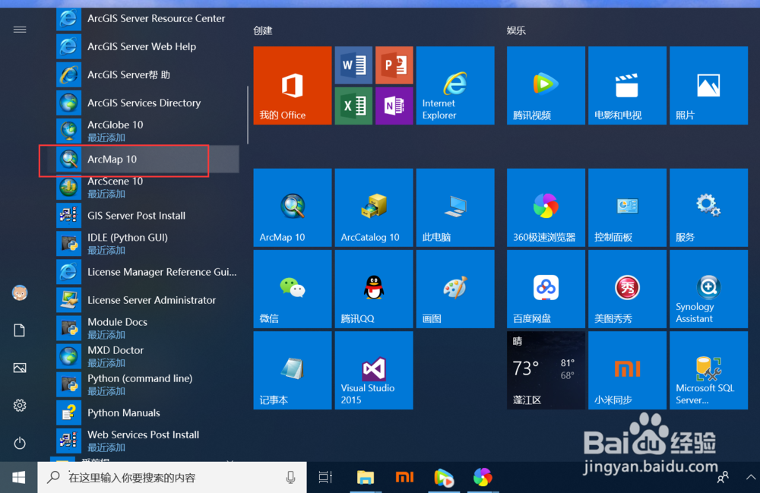Open the 百度网盘 tile

pos(546,289)
